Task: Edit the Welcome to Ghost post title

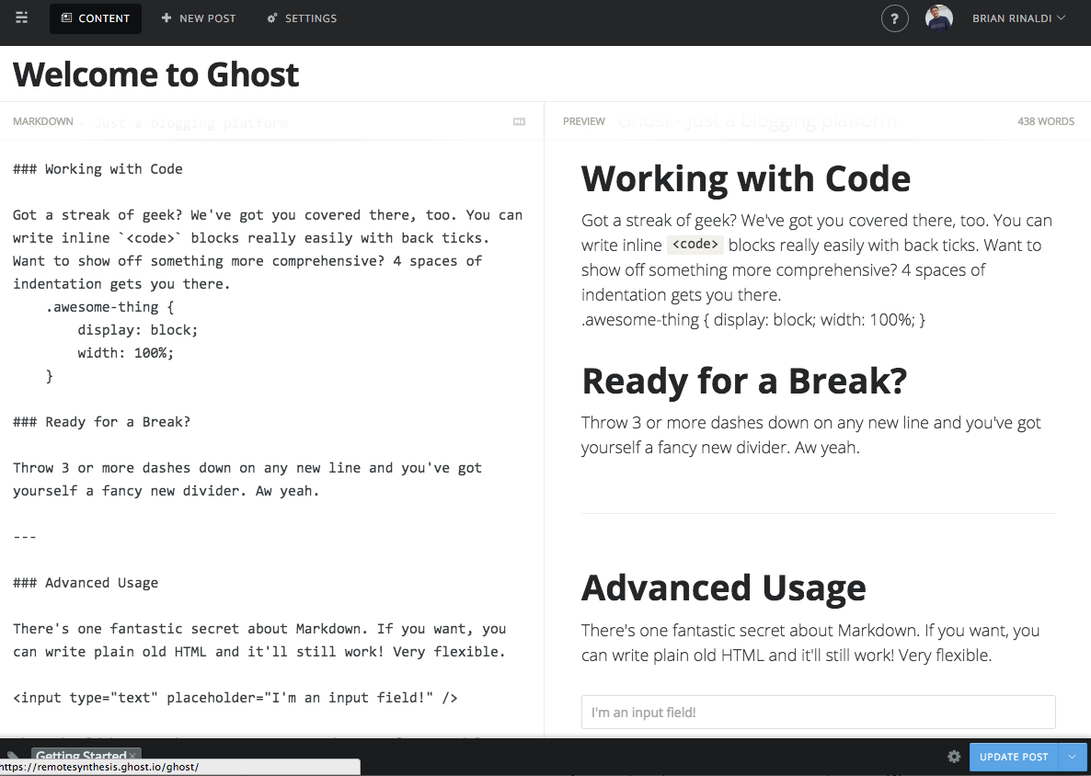Action: (x=155, y=74)
